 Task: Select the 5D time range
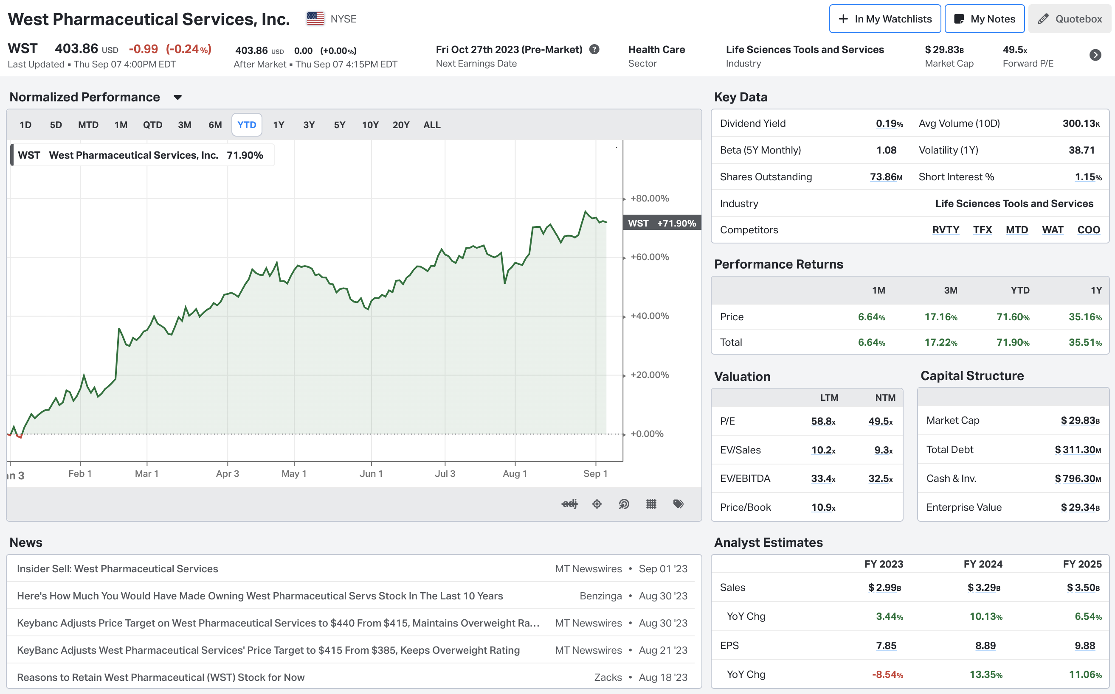pyautogui.click(x=56, y=125)
